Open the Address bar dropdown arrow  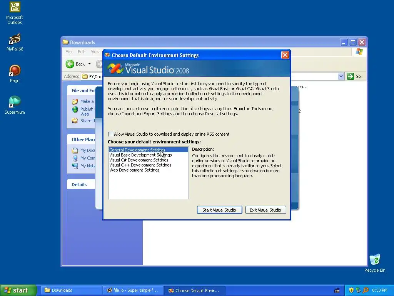pos(341,76)
